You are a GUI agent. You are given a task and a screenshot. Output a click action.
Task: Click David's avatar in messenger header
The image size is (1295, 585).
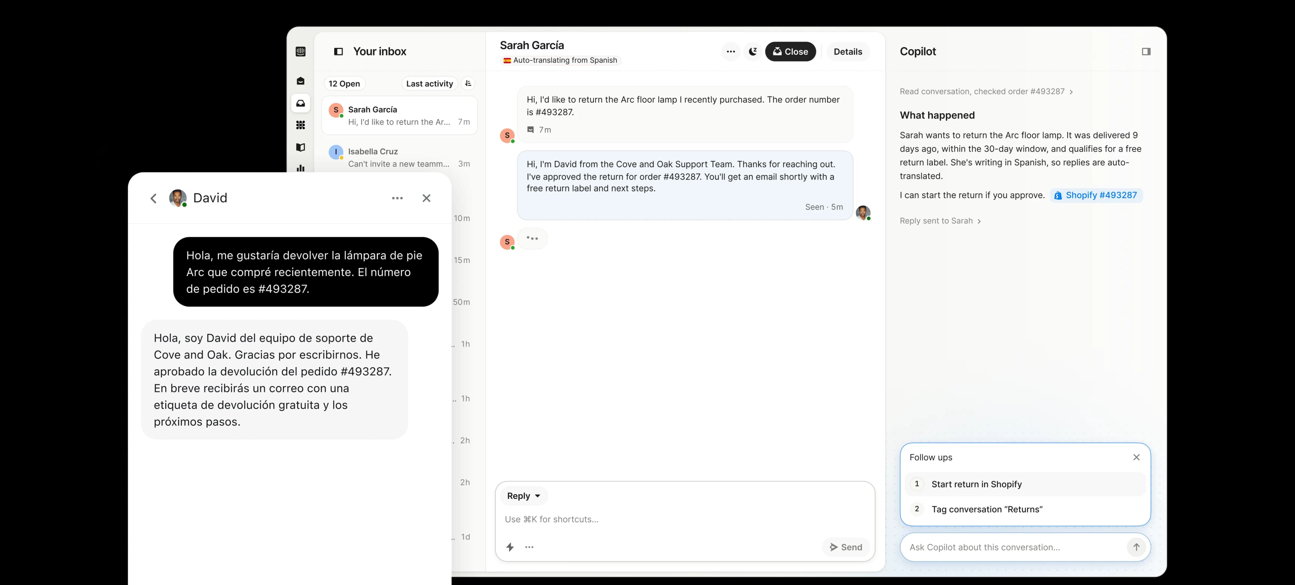point(178,198)
